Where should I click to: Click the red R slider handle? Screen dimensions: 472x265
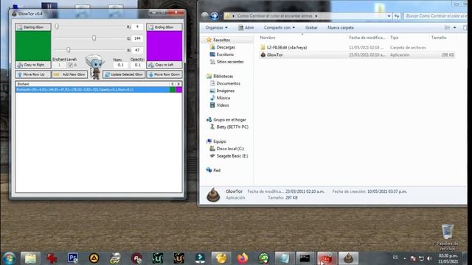57,26
